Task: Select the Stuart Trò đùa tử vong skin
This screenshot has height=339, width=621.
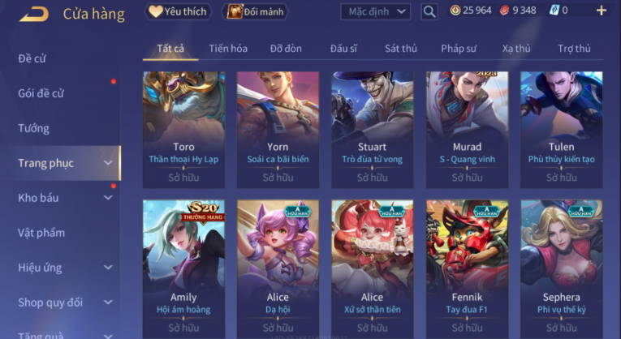Action: click(x=373, y=130)
